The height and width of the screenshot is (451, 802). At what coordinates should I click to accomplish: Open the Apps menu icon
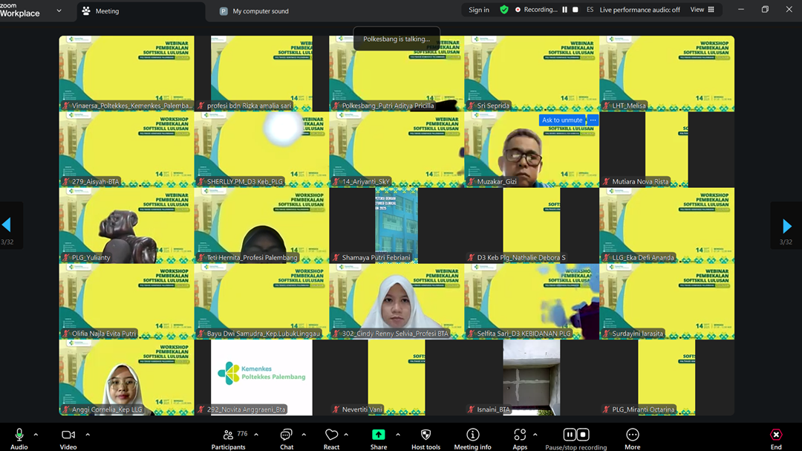(x=520, y=435)
